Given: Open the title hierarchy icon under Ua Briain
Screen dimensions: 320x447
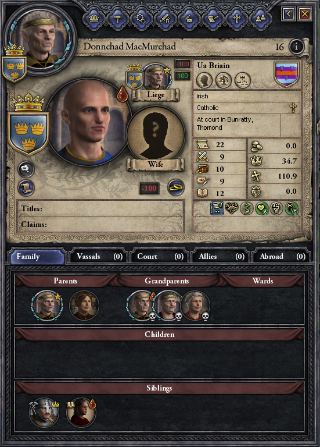Looking at the screenshot, I should pyautogui.click(x=242, y=80).
